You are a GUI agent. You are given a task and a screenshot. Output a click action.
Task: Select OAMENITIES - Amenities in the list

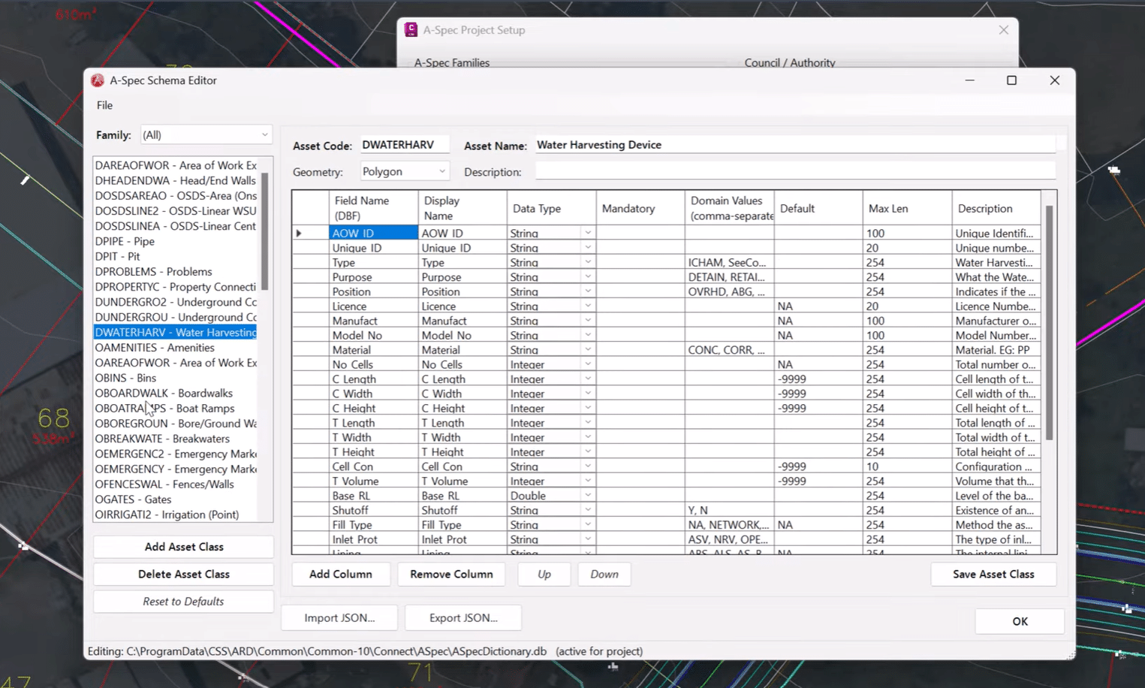coord(175,348)
